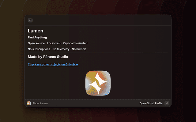Open the 'Check my other projects on GitHub' link

53,64
